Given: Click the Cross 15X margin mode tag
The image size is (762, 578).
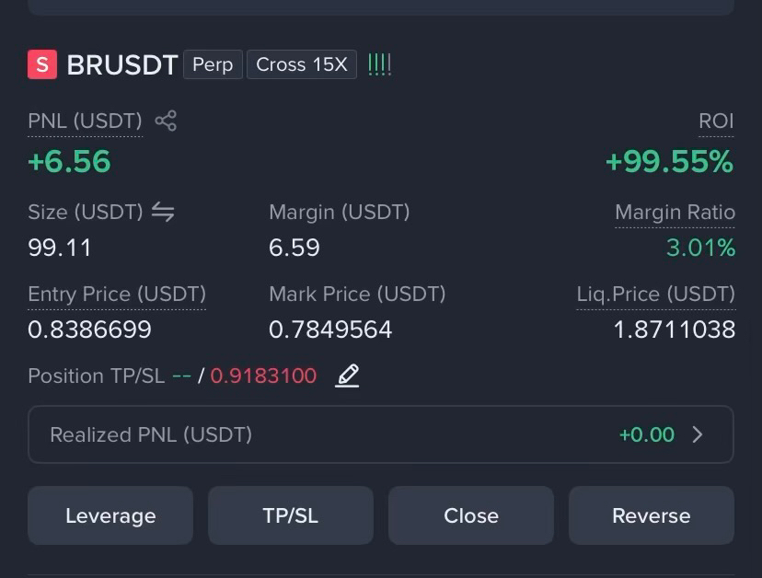Looking at the screenshot, I should coord(302,64).
